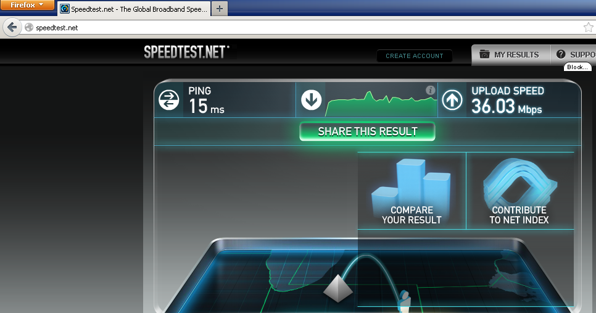Click the Speedtest favicon in the tab
Viewport: 596px width, 313px height.
coord(65,9)
